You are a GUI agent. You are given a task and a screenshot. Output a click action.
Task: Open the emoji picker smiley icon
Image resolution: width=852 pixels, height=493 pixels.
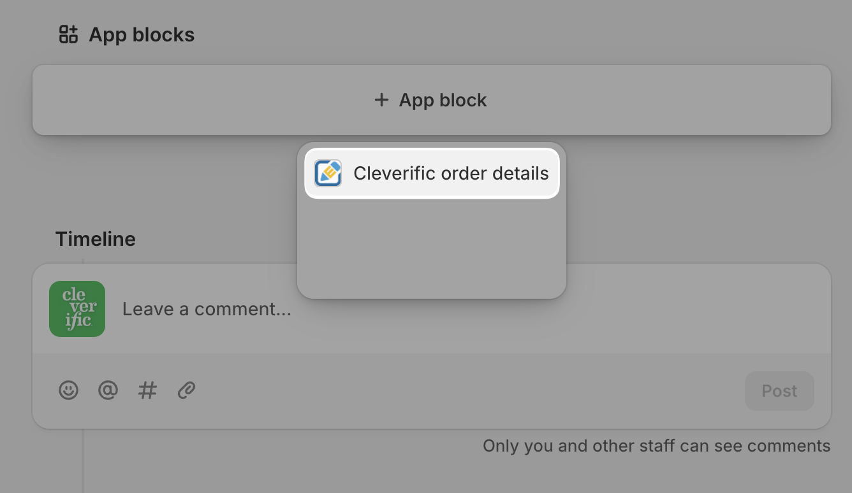(x=69, y=390)
